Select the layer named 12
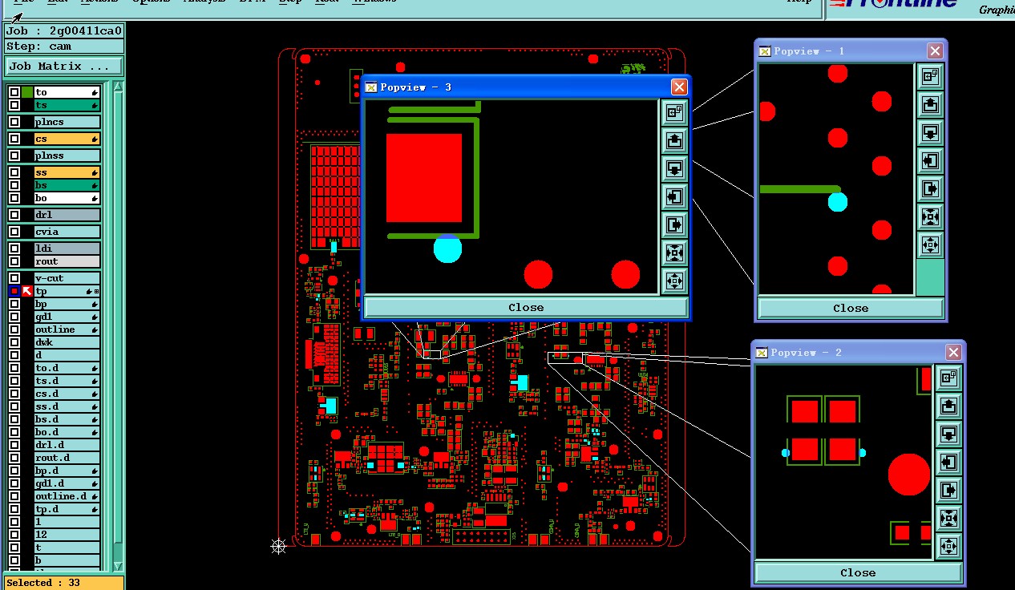The height and width of the screenshot is (590, 1015). pyautogui.click(x=67, y=535)
